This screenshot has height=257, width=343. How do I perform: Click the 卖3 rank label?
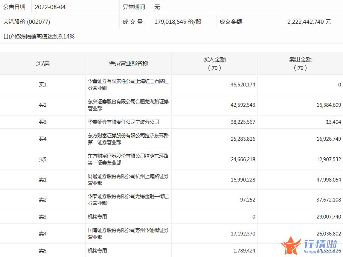tap(43, 217)
